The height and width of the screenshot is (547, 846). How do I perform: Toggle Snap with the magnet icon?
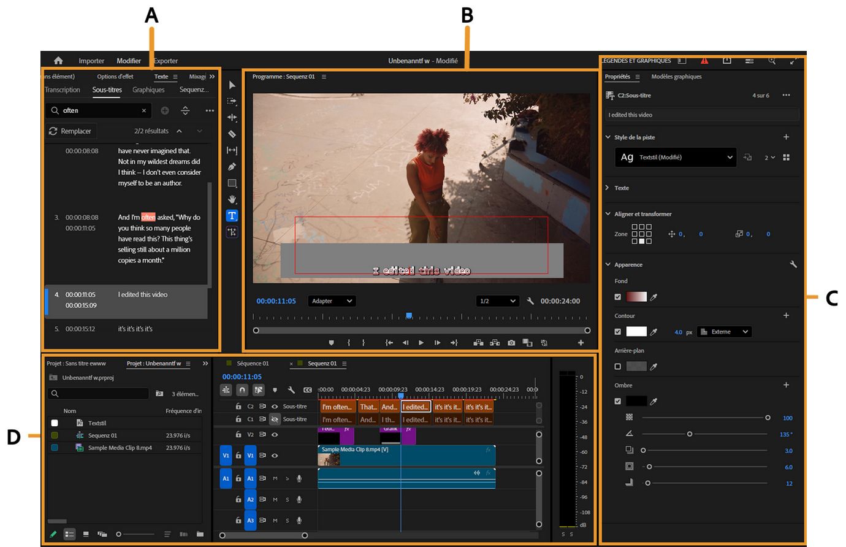242,390
